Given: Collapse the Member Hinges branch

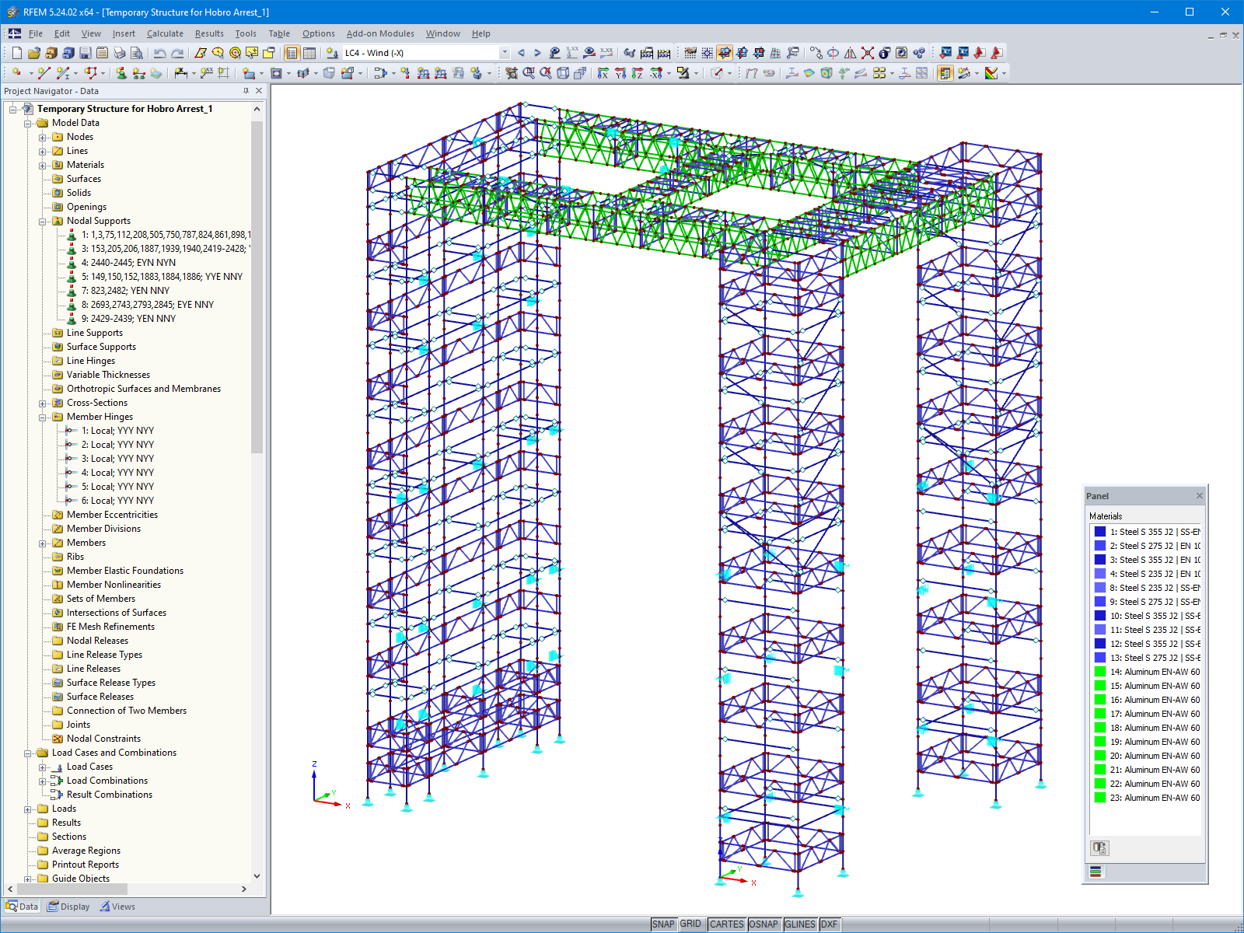Looking at the screenshot, I should [x=43, y=417].
